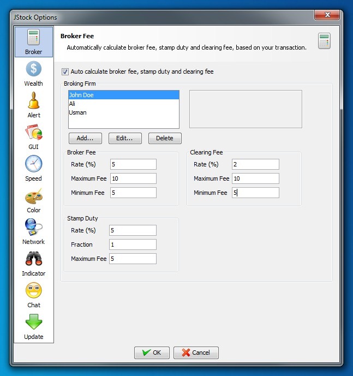Focus the Clearing Fee Maximum Fee field
This screenshot has width=353, height=376.
255,178
